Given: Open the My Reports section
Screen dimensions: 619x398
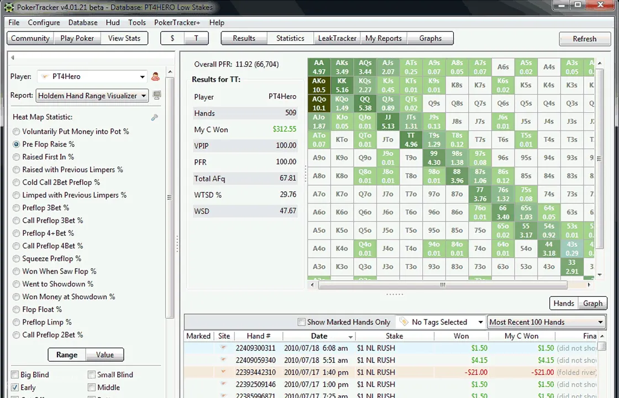Looking at the screenshot, I should 384,38.
